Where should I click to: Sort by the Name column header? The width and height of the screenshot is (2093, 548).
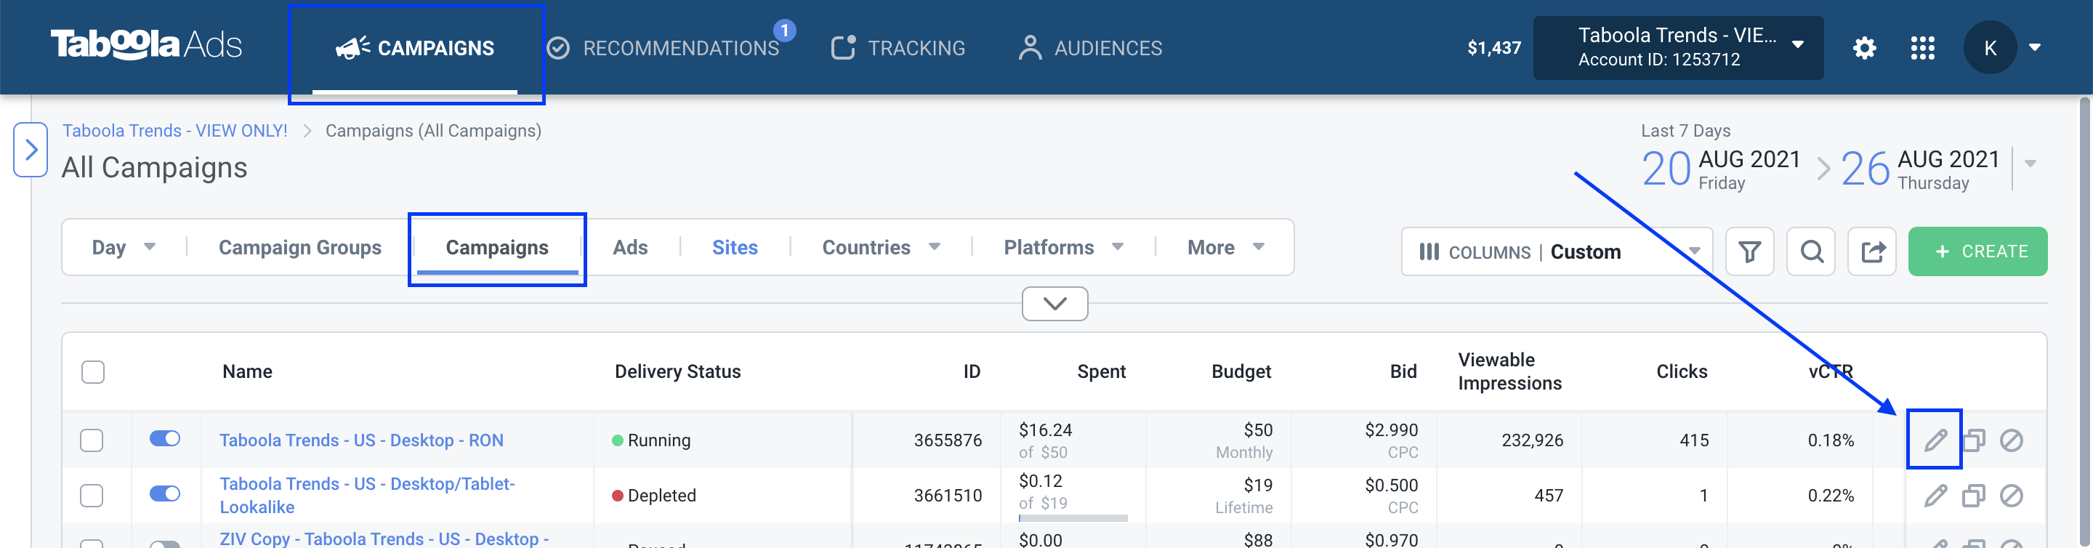click(x=247, y=371)
